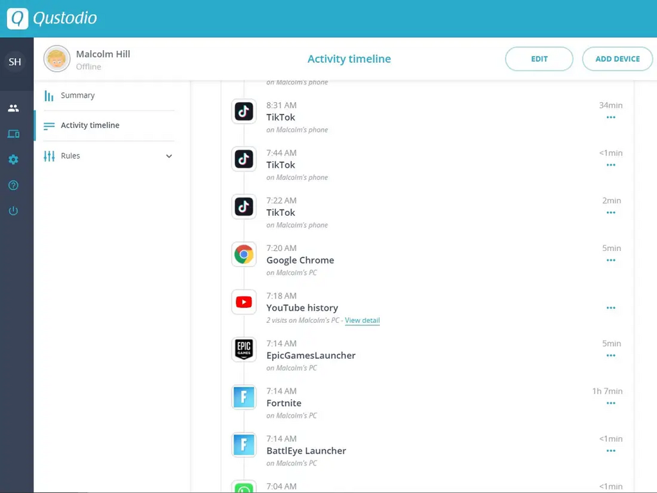Click the 1h 7min duration for Fortnite
Screen dimensions: 657x493
click(x=607, y=391)
